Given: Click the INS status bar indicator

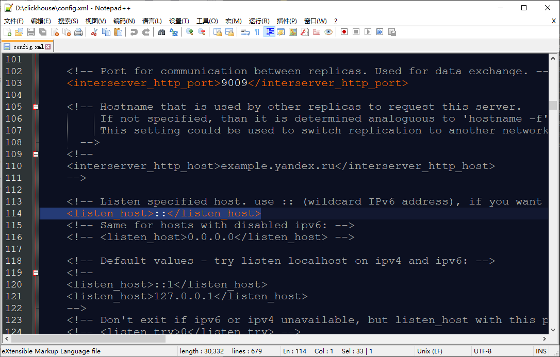Looking at the screenshot, I should point(541,351).
